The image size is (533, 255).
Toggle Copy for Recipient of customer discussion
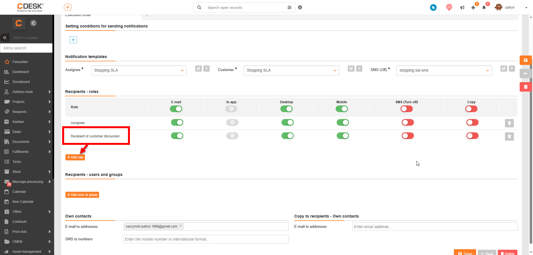click(x=472, y=136)
